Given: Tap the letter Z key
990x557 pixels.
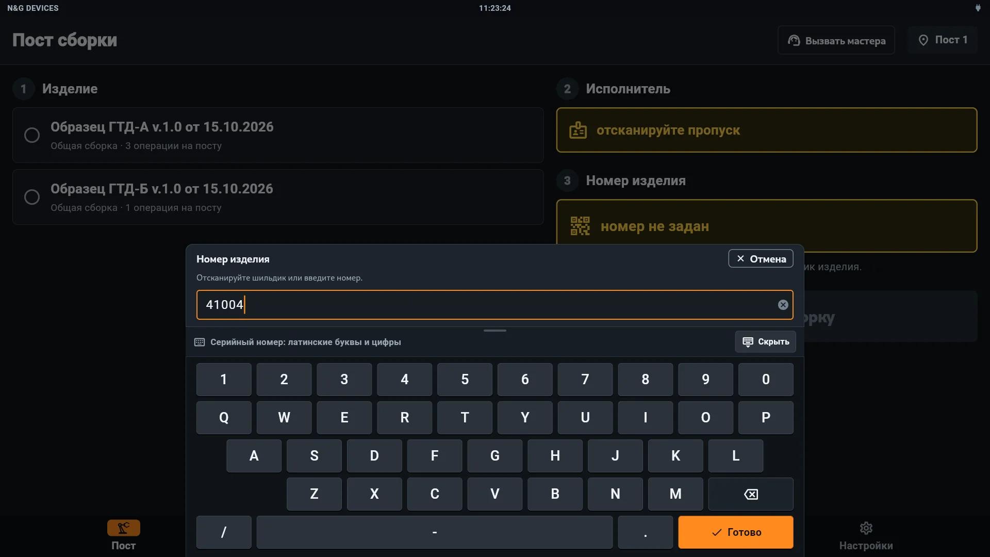Looking at the screenshot, I should [314, 494].
